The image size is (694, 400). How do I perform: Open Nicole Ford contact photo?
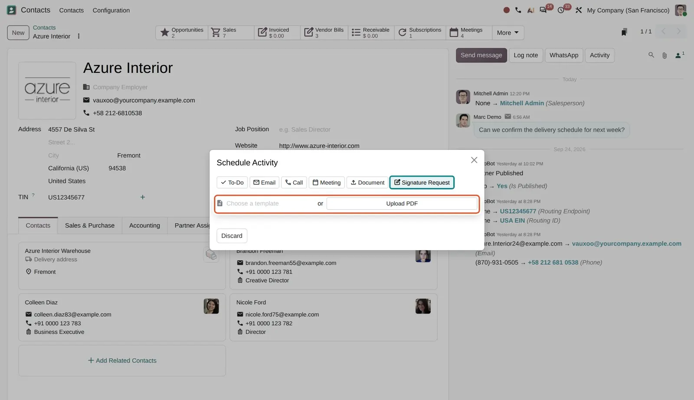tap(423, 306)
